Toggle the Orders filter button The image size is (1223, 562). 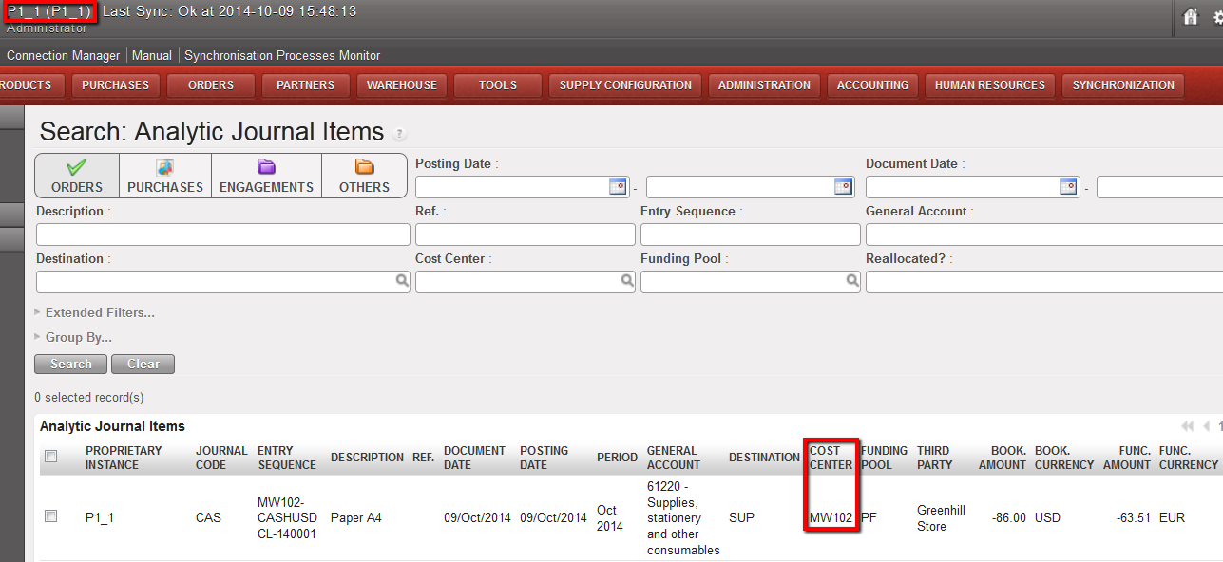(x=77, y=176)
